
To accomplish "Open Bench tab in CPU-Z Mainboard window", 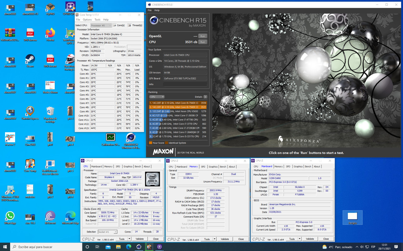I will (308, 167).
